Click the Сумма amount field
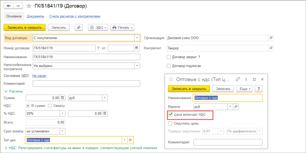306x153 pixels. pyautogui.click(x=43, y=98)
